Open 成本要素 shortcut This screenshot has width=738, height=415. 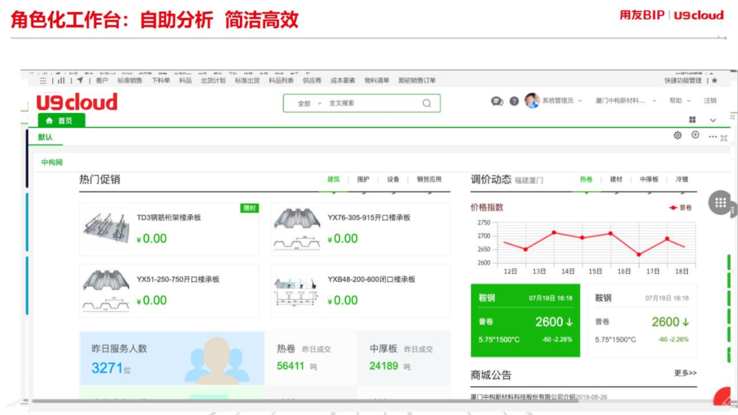(x=342, y=80)
